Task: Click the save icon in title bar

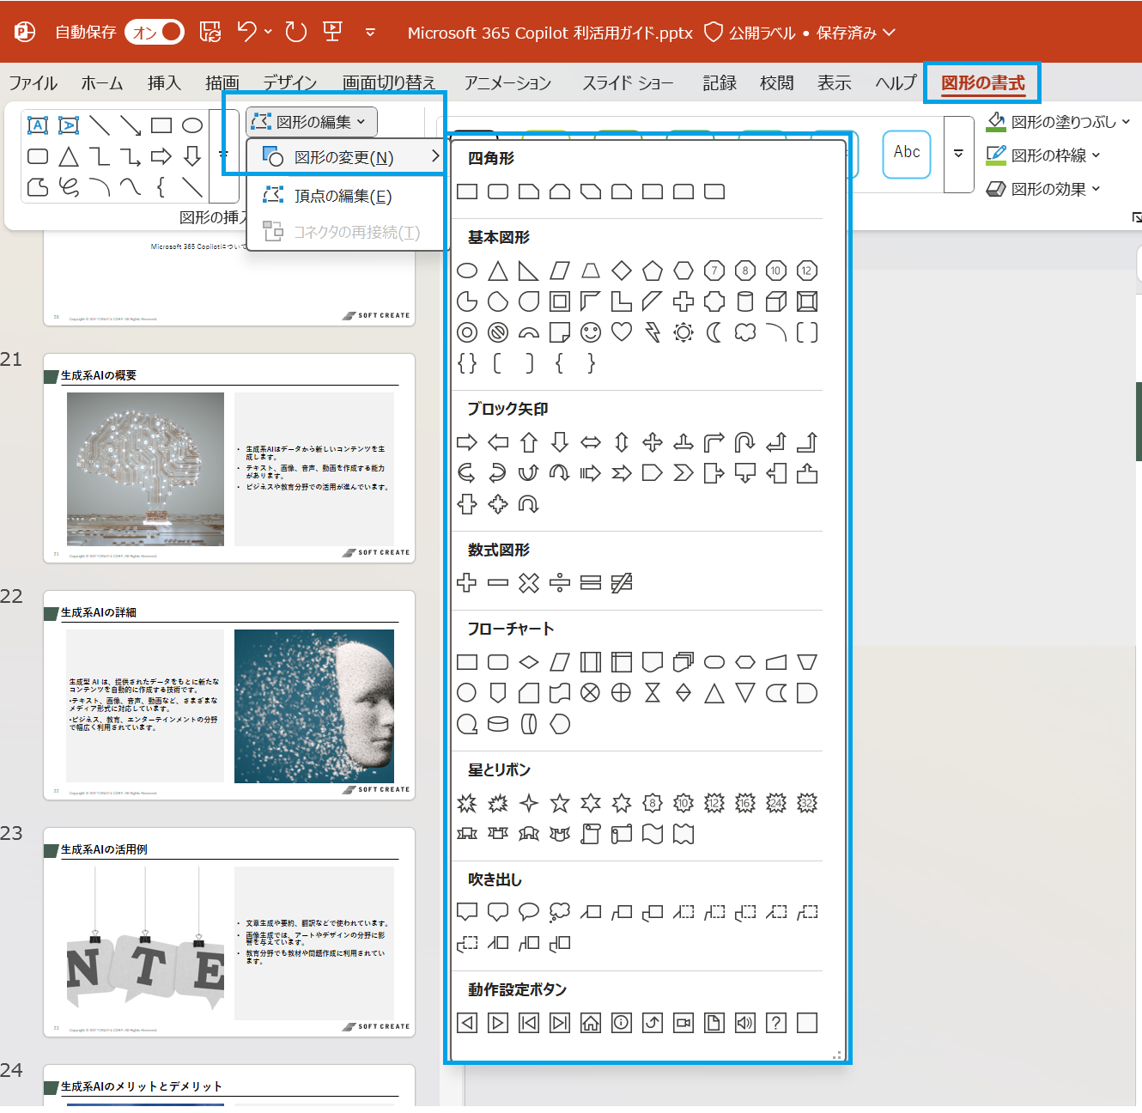Action: (x=210, y=32)
